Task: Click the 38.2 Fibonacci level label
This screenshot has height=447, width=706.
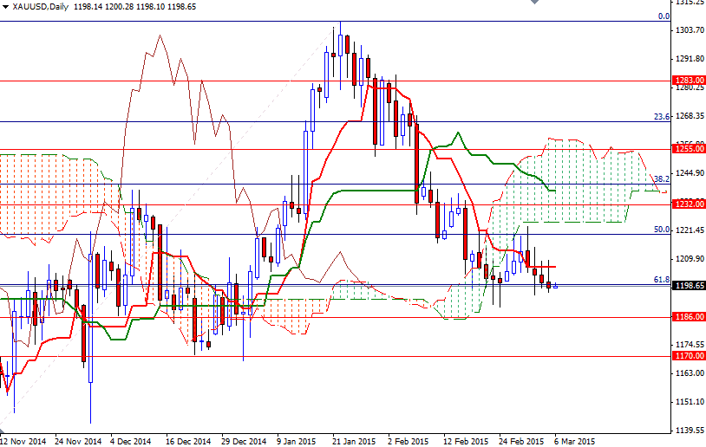Action: point(662,178)
